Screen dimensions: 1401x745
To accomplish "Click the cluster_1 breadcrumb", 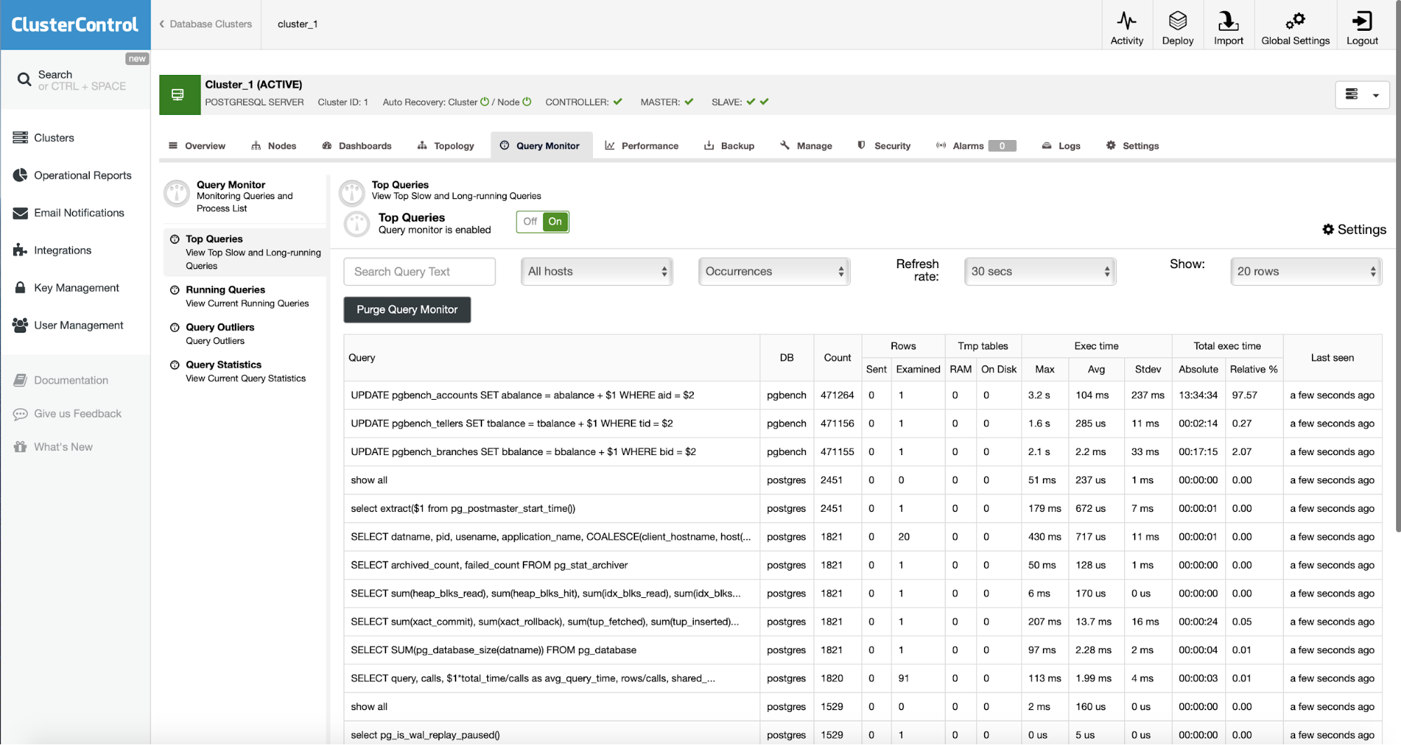I will tap(297, 24).
